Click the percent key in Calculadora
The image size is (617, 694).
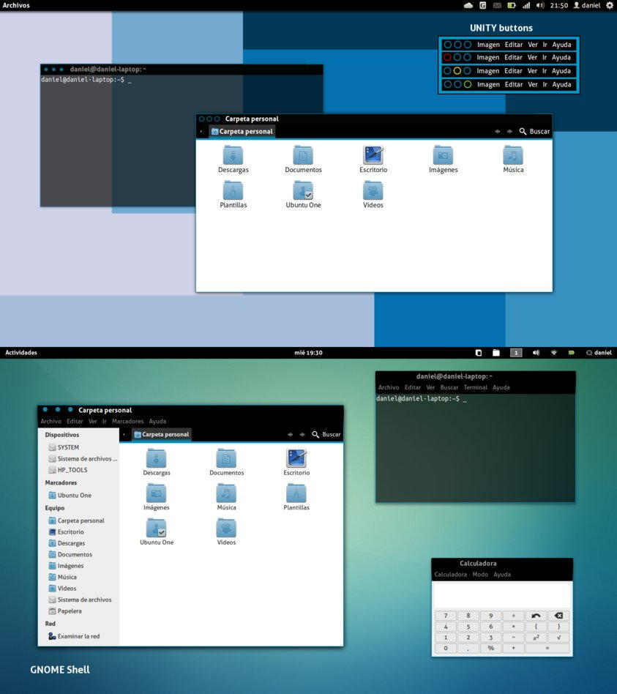tap(490, 648)
